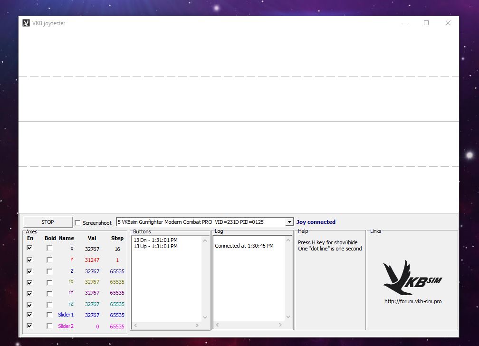Image resolution: width=479 pixels, height=346 pixels.
Task: Enable Bold for the rX axis
Action: (49, 282)
